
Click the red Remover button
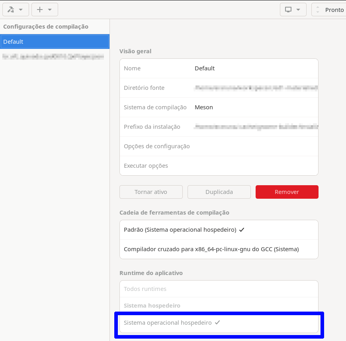pyautogui.click(x=287, y=192)
